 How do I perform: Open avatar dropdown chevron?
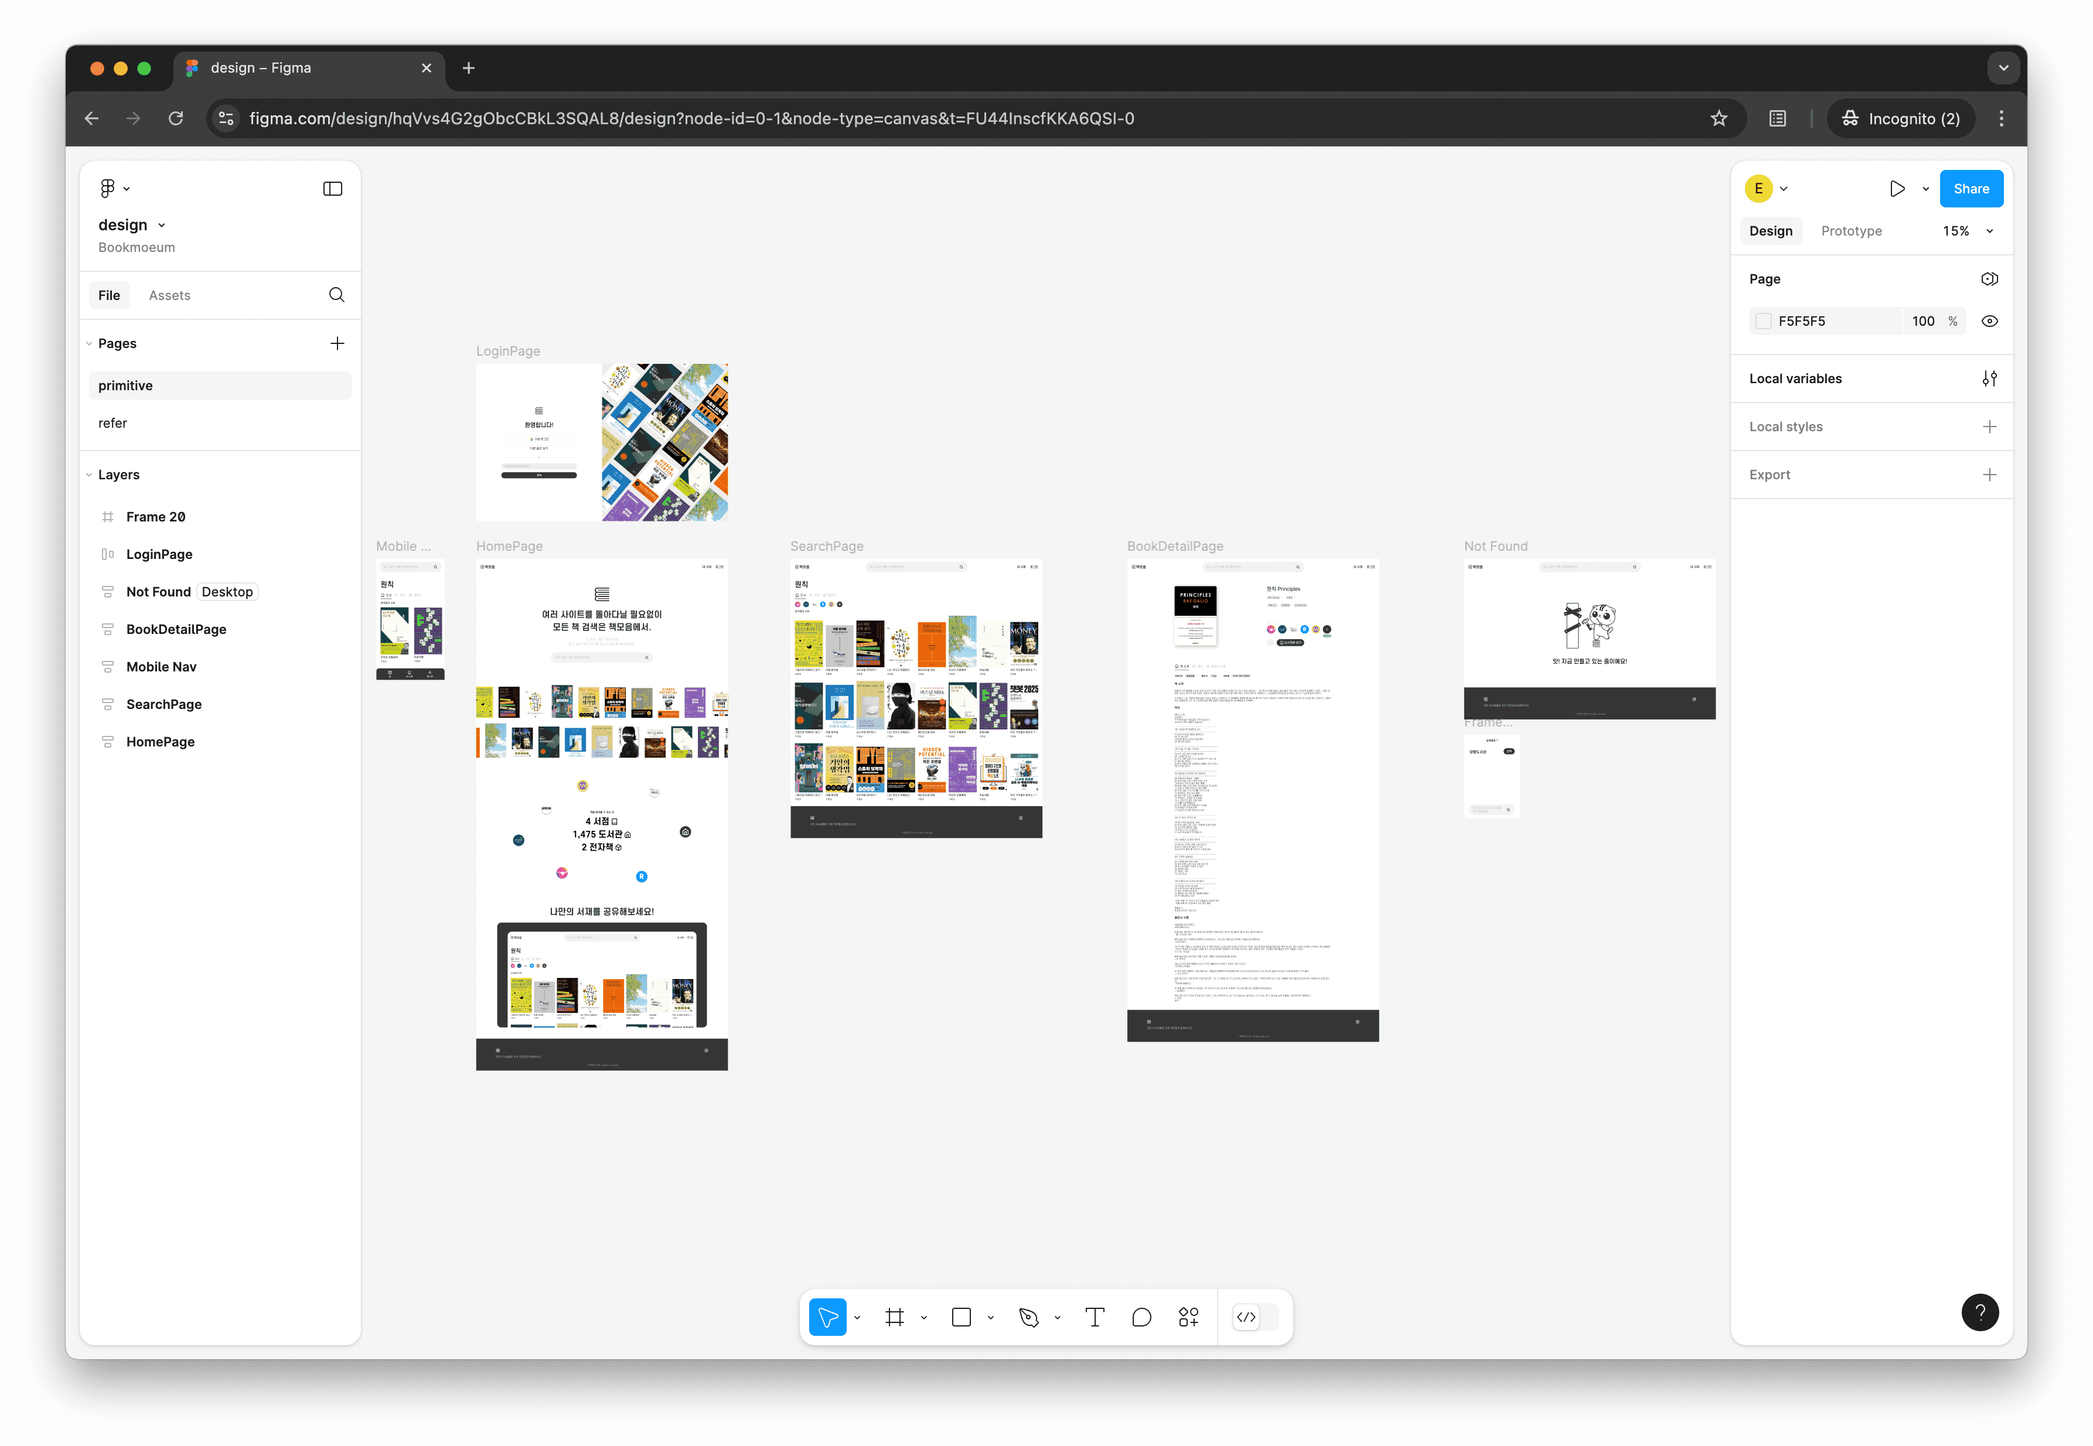(x=1783, y=189)
